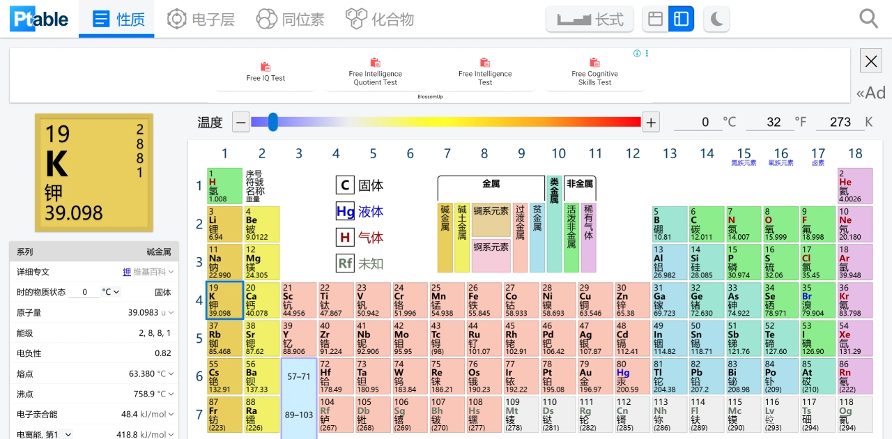
Task: Open the 钾 Wikipedia article link
Action: [x=127, y=272]
